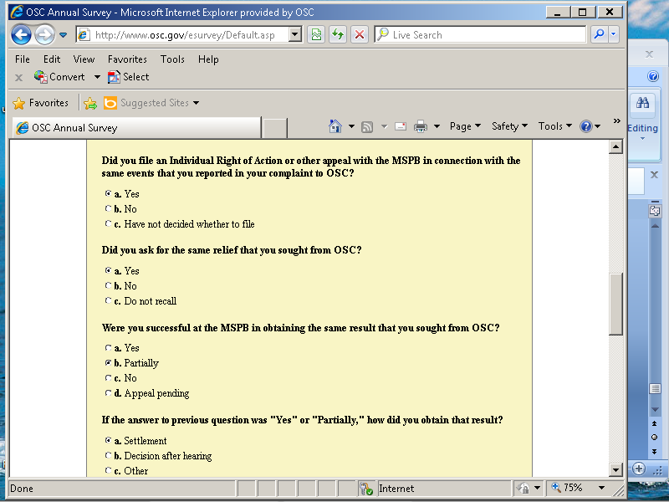669x502 pixels.
Task: Expand command bar overflow chevrons
Action: click(x=616, y=121)
